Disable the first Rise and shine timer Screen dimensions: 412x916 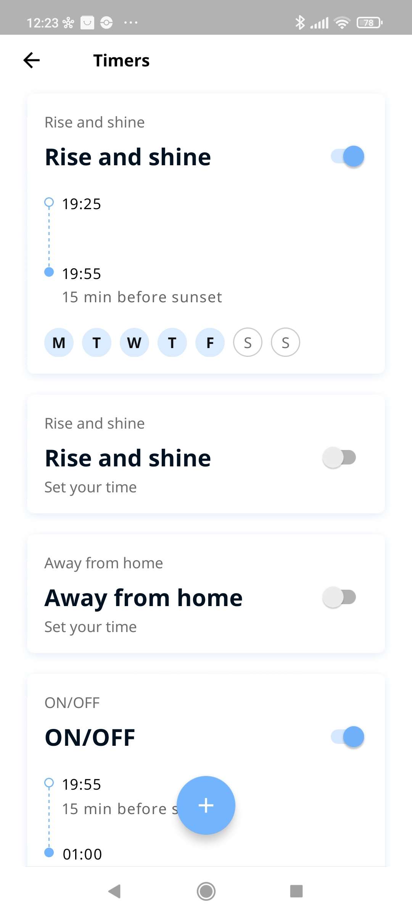(x=348, y=156)
